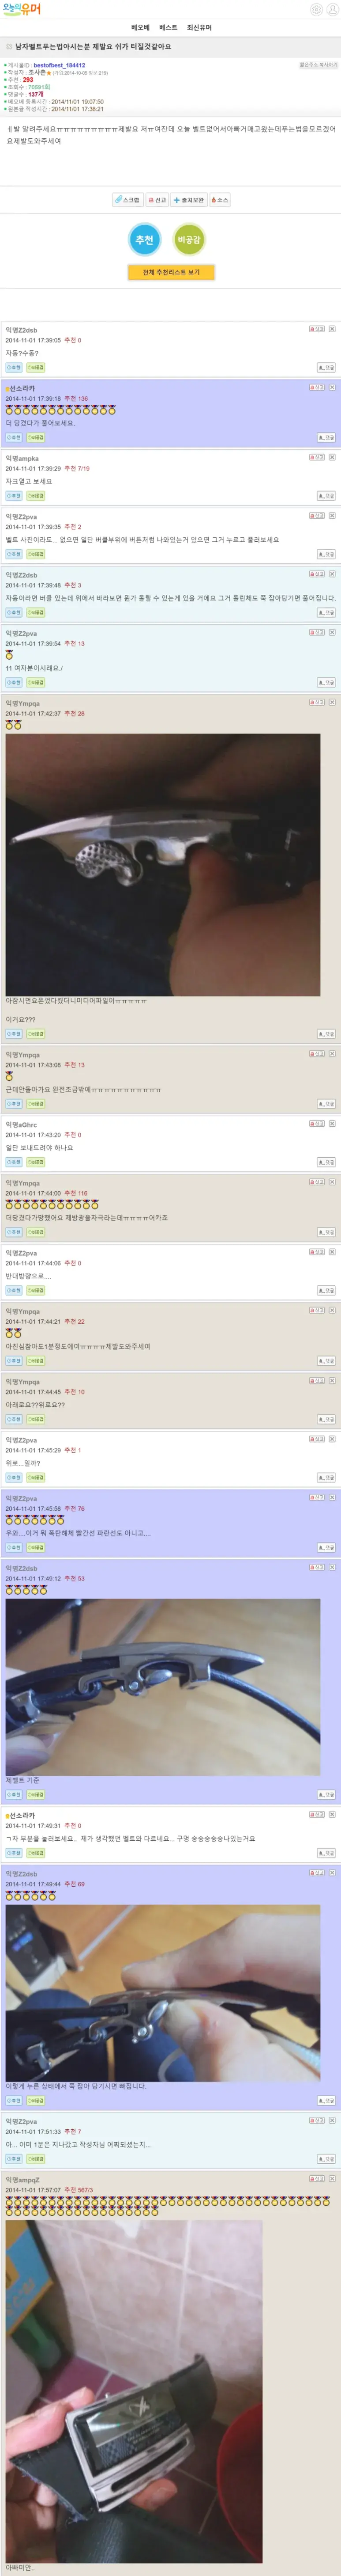Open the 최신유머 tab
The image size is (341, 2576).
pos(199,27)
